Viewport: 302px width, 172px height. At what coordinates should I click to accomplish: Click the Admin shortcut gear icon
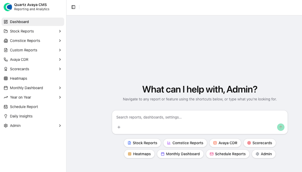tap(257, 154)
